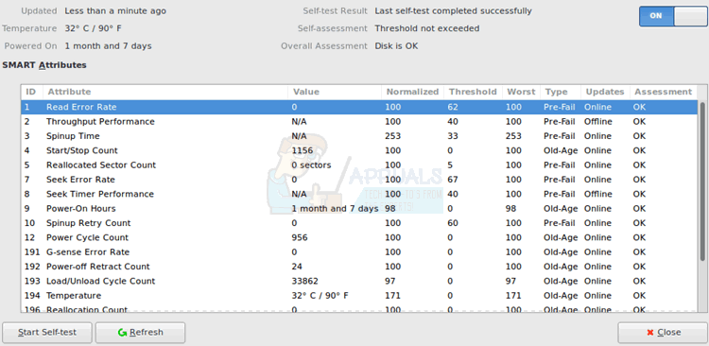Sort by the ID column header

(x=31, y=92)
